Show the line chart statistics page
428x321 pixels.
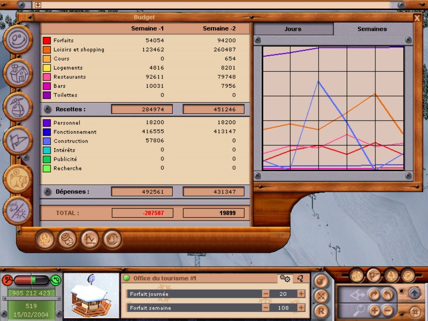click(x=90, y=238)
